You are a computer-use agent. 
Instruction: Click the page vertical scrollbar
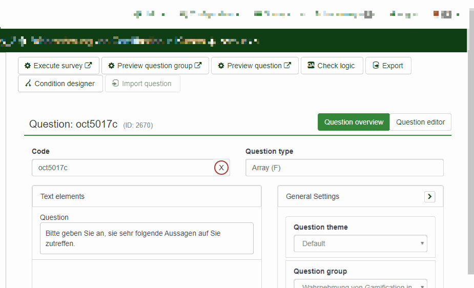point(471,142)
